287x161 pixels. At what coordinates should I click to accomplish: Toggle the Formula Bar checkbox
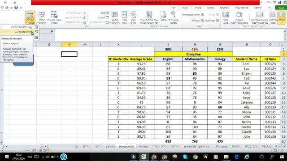202,14
